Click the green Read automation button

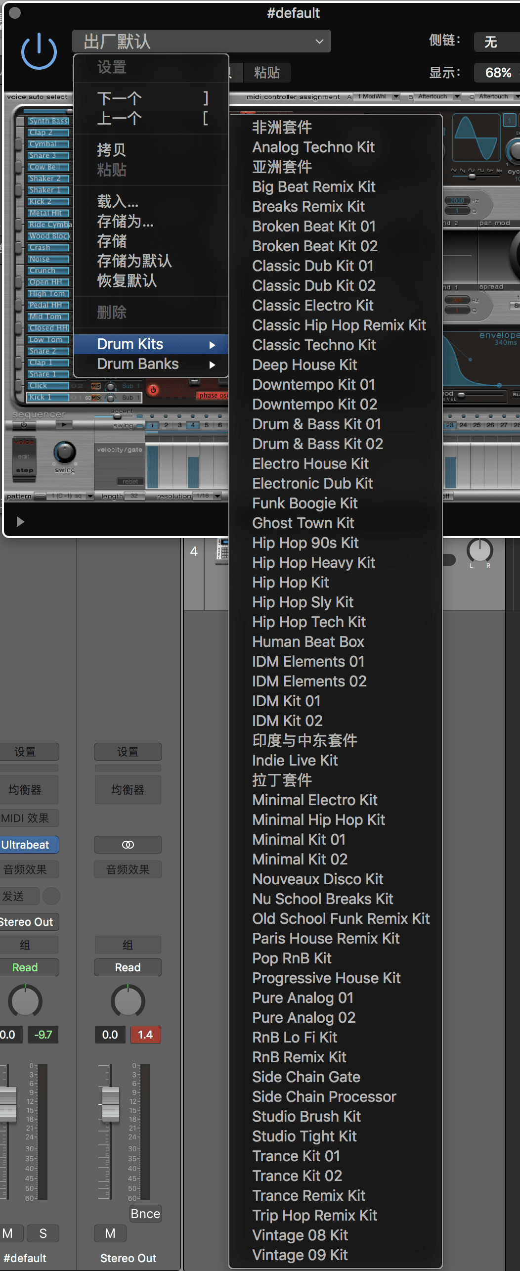coord(25,967)
